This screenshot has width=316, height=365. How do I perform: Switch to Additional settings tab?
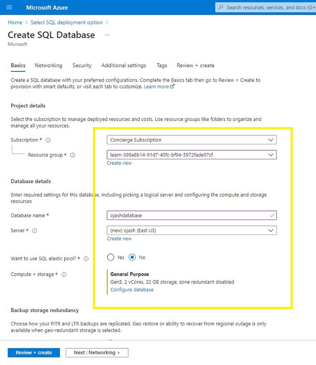(x=123, y=65)
